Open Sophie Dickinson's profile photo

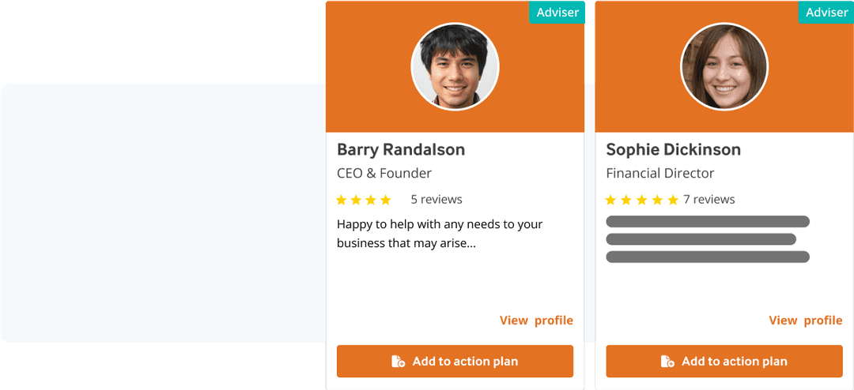pyautogui.click(x=724, y=66)
